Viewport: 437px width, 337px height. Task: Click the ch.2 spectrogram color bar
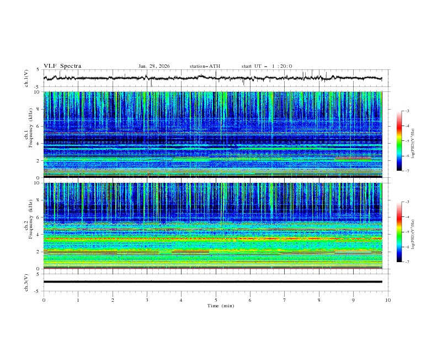(x=399, y=232)
